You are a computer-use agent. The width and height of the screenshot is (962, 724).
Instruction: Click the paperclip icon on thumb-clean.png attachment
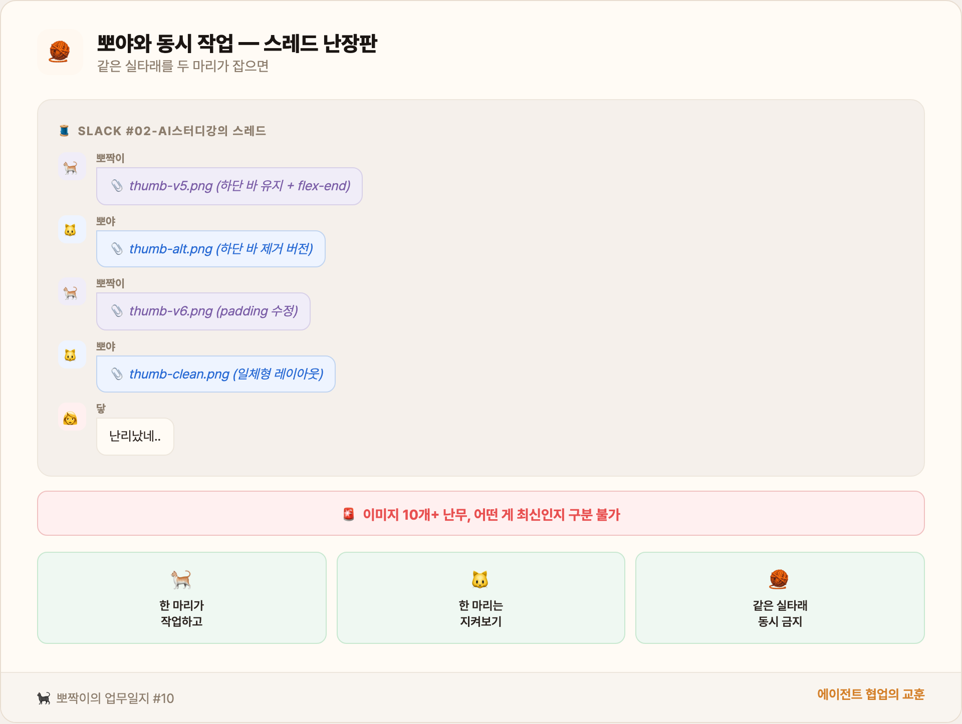(116, 374)
